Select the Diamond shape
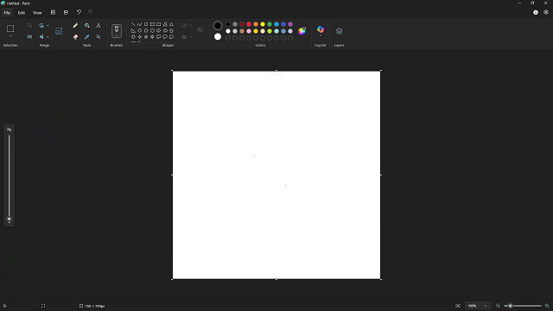Image resolution: width=553 pixels, height=311 pixels. point(140,31)
